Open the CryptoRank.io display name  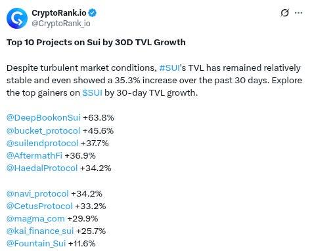(59, 13)
